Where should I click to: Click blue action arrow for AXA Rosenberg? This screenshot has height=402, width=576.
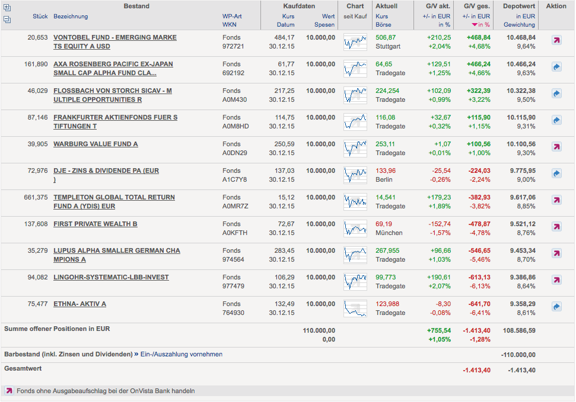pyautogui.click(x=556, y=67)
